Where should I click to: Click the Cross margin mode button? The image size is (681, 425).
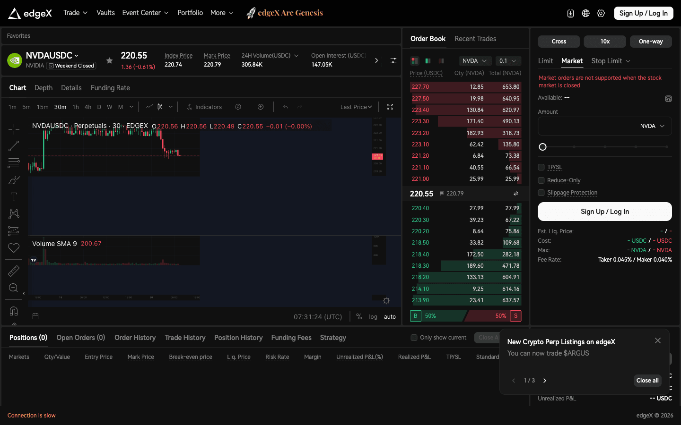point(559,42)
